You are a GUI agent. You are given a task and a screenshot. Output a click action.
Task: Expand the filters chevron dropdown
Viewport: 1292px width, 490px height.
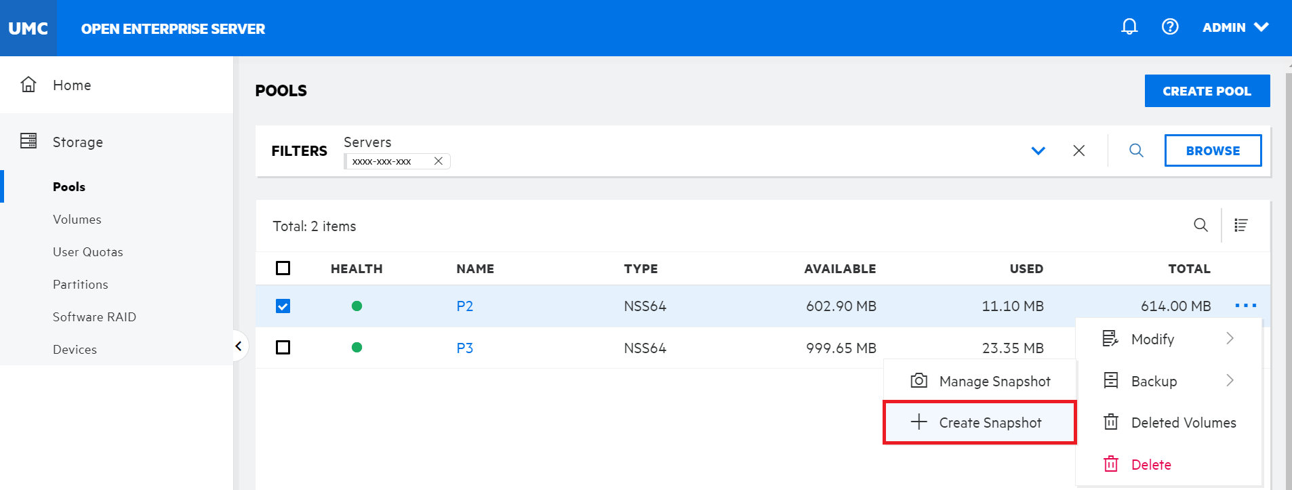tap(1038, 150)
